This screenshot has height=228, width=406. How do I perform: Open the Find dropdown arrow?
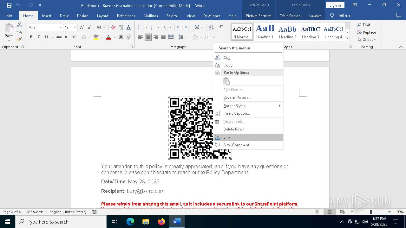[375, 25]
